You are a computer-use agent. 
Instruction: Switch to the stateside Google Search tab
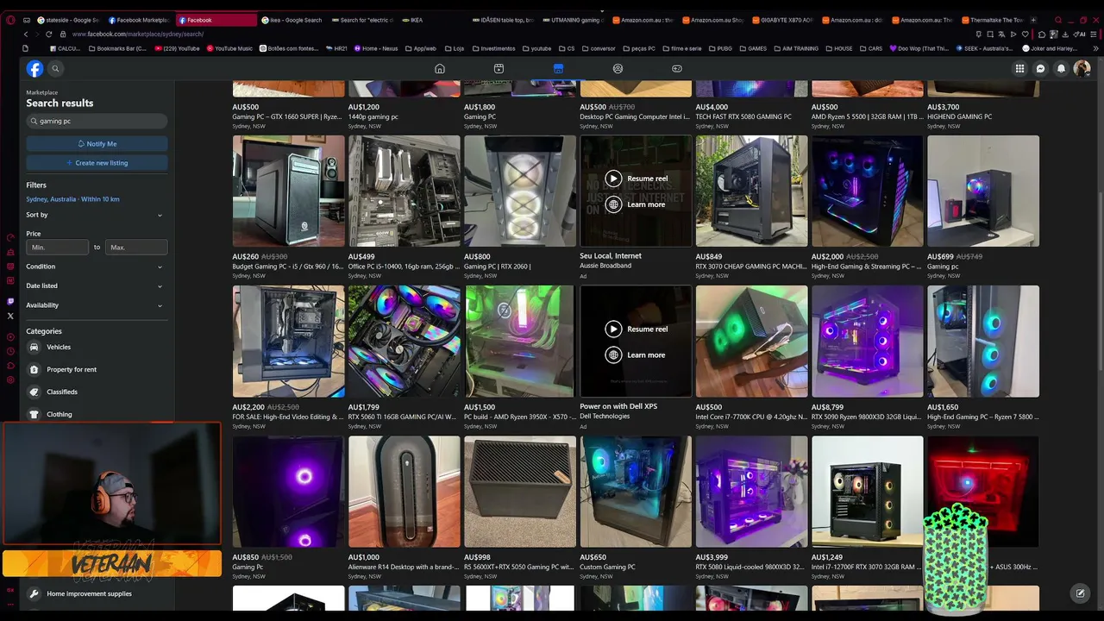pyautogui.click(x=67, y=20)
